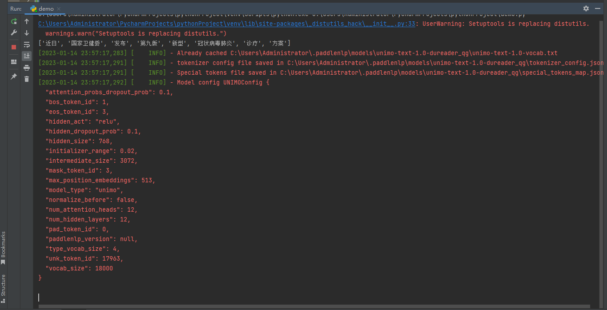607x310 pixels.
Task: Stop the running process
Action: coord(13,47)
